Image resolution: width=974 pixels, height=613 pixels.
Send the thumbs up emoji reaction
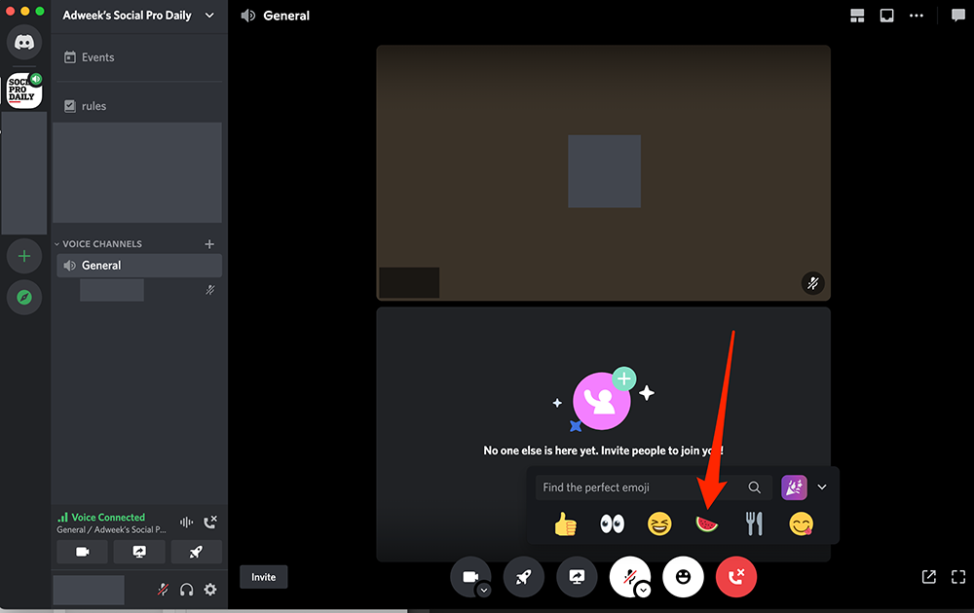pyautogui.click(x=565, y=524)
